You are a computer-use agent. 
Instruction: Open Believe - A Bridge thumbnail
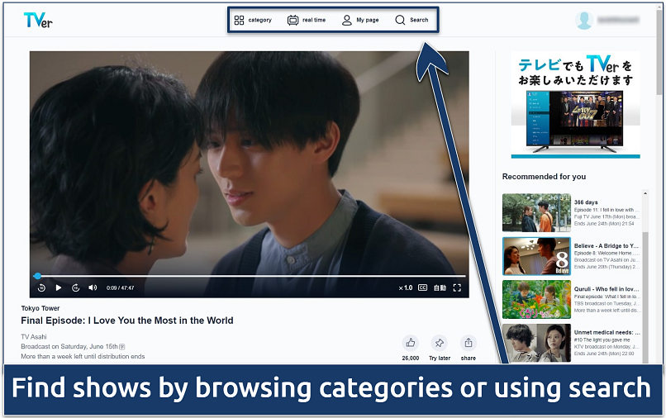(536, 256)
